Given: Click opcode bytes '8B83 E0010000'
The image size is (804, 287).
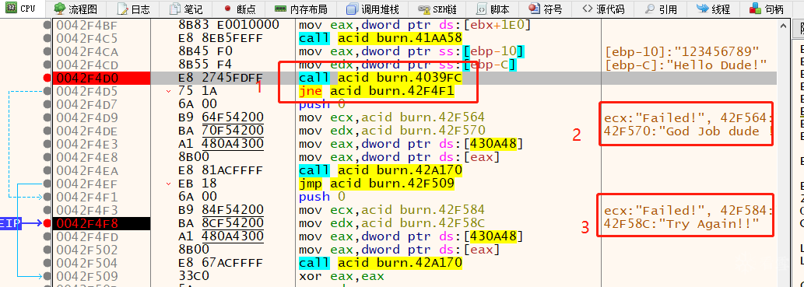Looking at the screenshot, I should pyautogui.click(x=229, y=25).
